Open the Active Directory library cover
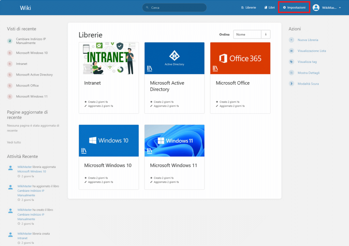 tap(174, 58)
